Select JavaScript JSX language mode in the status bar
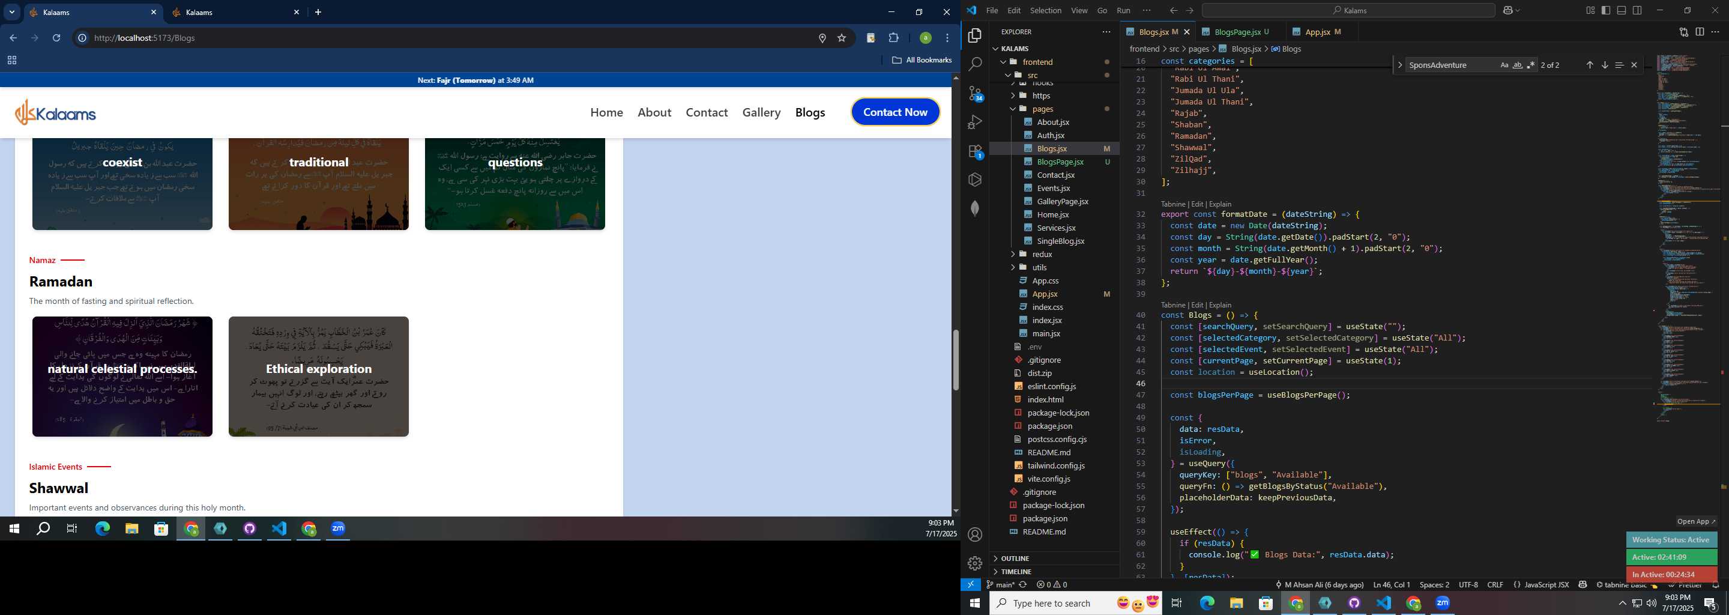Viewport: 1729px width, 615px height. (x=1546, y=585)
